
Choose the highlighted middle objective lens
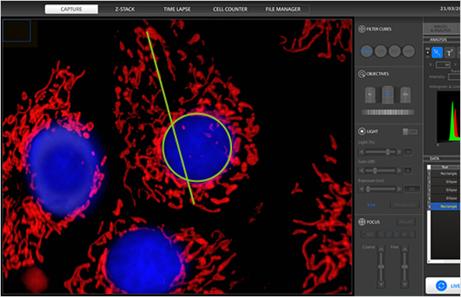tap(388, 94)
